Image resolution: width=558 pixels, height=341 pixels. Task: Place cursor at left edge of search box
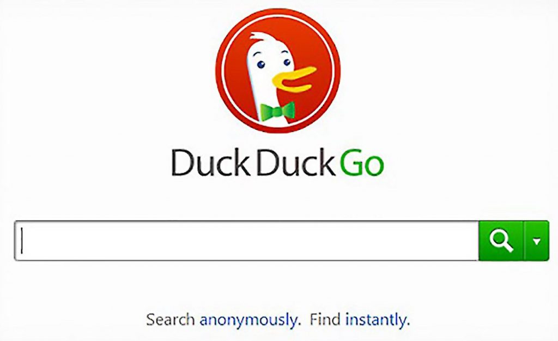tap(22, 241)
